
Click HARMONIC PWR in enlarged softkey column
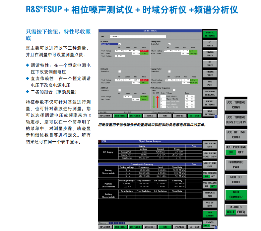coord(236,165)
